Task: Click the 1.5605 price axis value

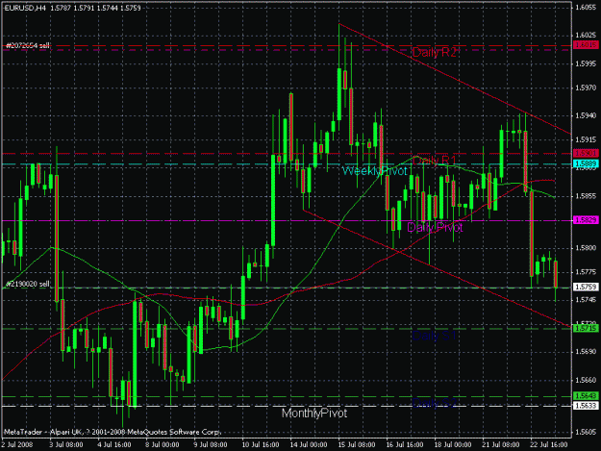Action: (x=586, y=432)
